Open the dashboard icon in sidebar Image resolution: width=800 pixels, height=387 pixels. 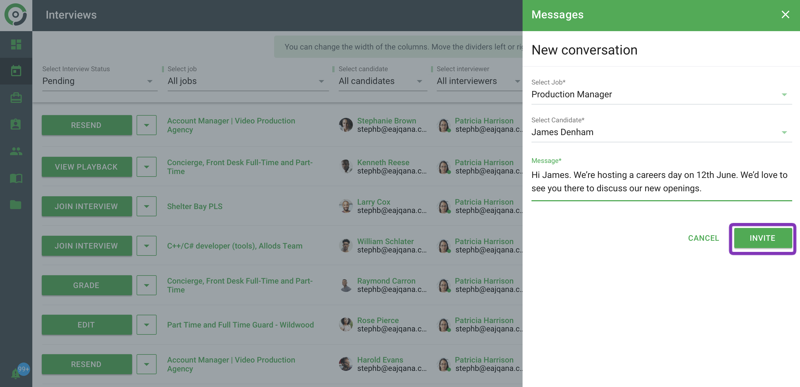[x=16, y=44]
